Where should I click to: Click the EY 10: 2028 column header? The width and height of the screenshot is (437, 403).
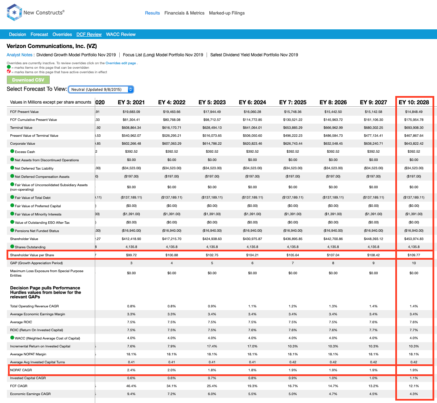(414, 102)
